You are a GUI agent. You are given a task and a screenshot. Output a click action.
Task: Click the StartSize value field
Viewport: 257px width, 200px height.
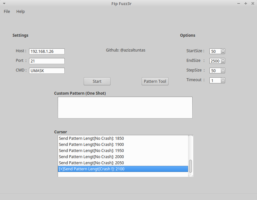coord(215,51)
